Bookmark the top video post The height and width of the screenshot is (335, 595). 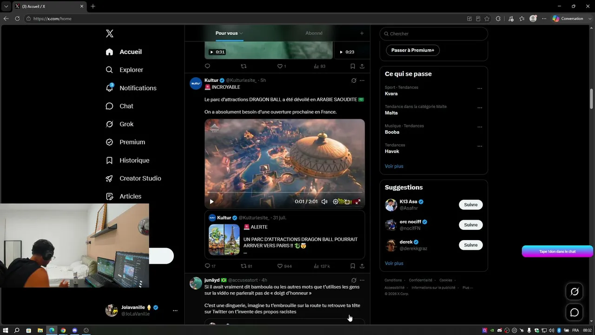pos(353,66)
